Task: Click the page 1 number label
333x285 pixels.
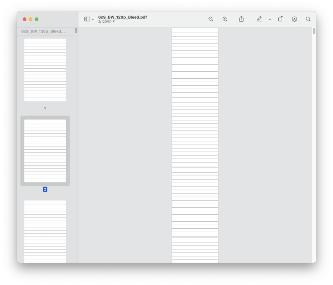Action: 45,108
